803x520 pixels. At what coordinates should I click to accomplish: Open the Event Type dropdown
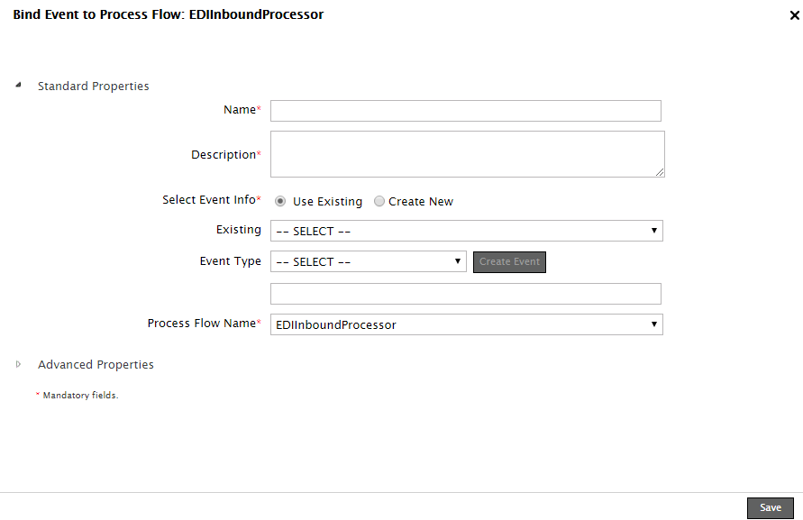tap(368, 261)
